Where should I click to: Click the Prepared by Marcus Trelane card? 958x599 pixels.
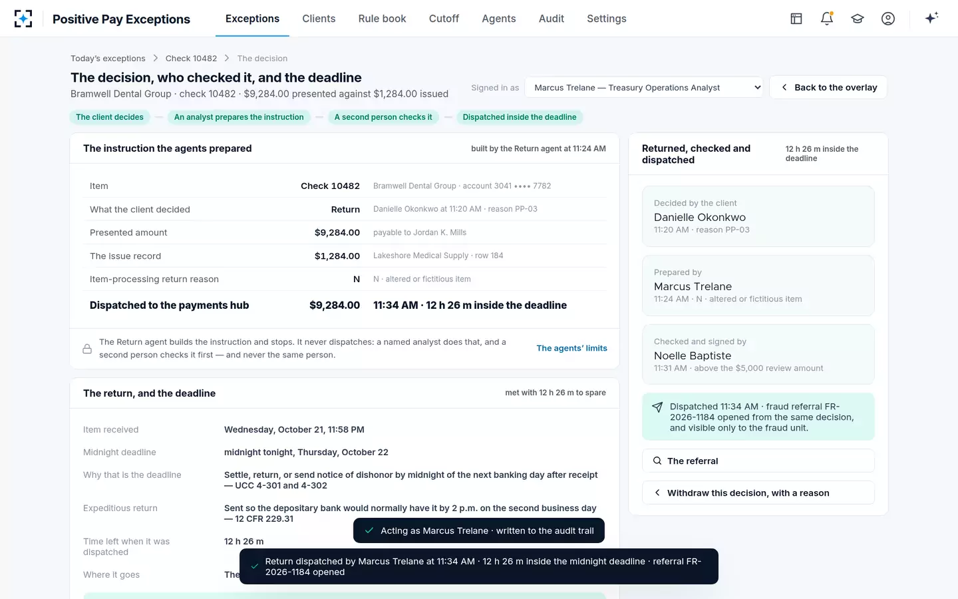[x=758, y=286]
